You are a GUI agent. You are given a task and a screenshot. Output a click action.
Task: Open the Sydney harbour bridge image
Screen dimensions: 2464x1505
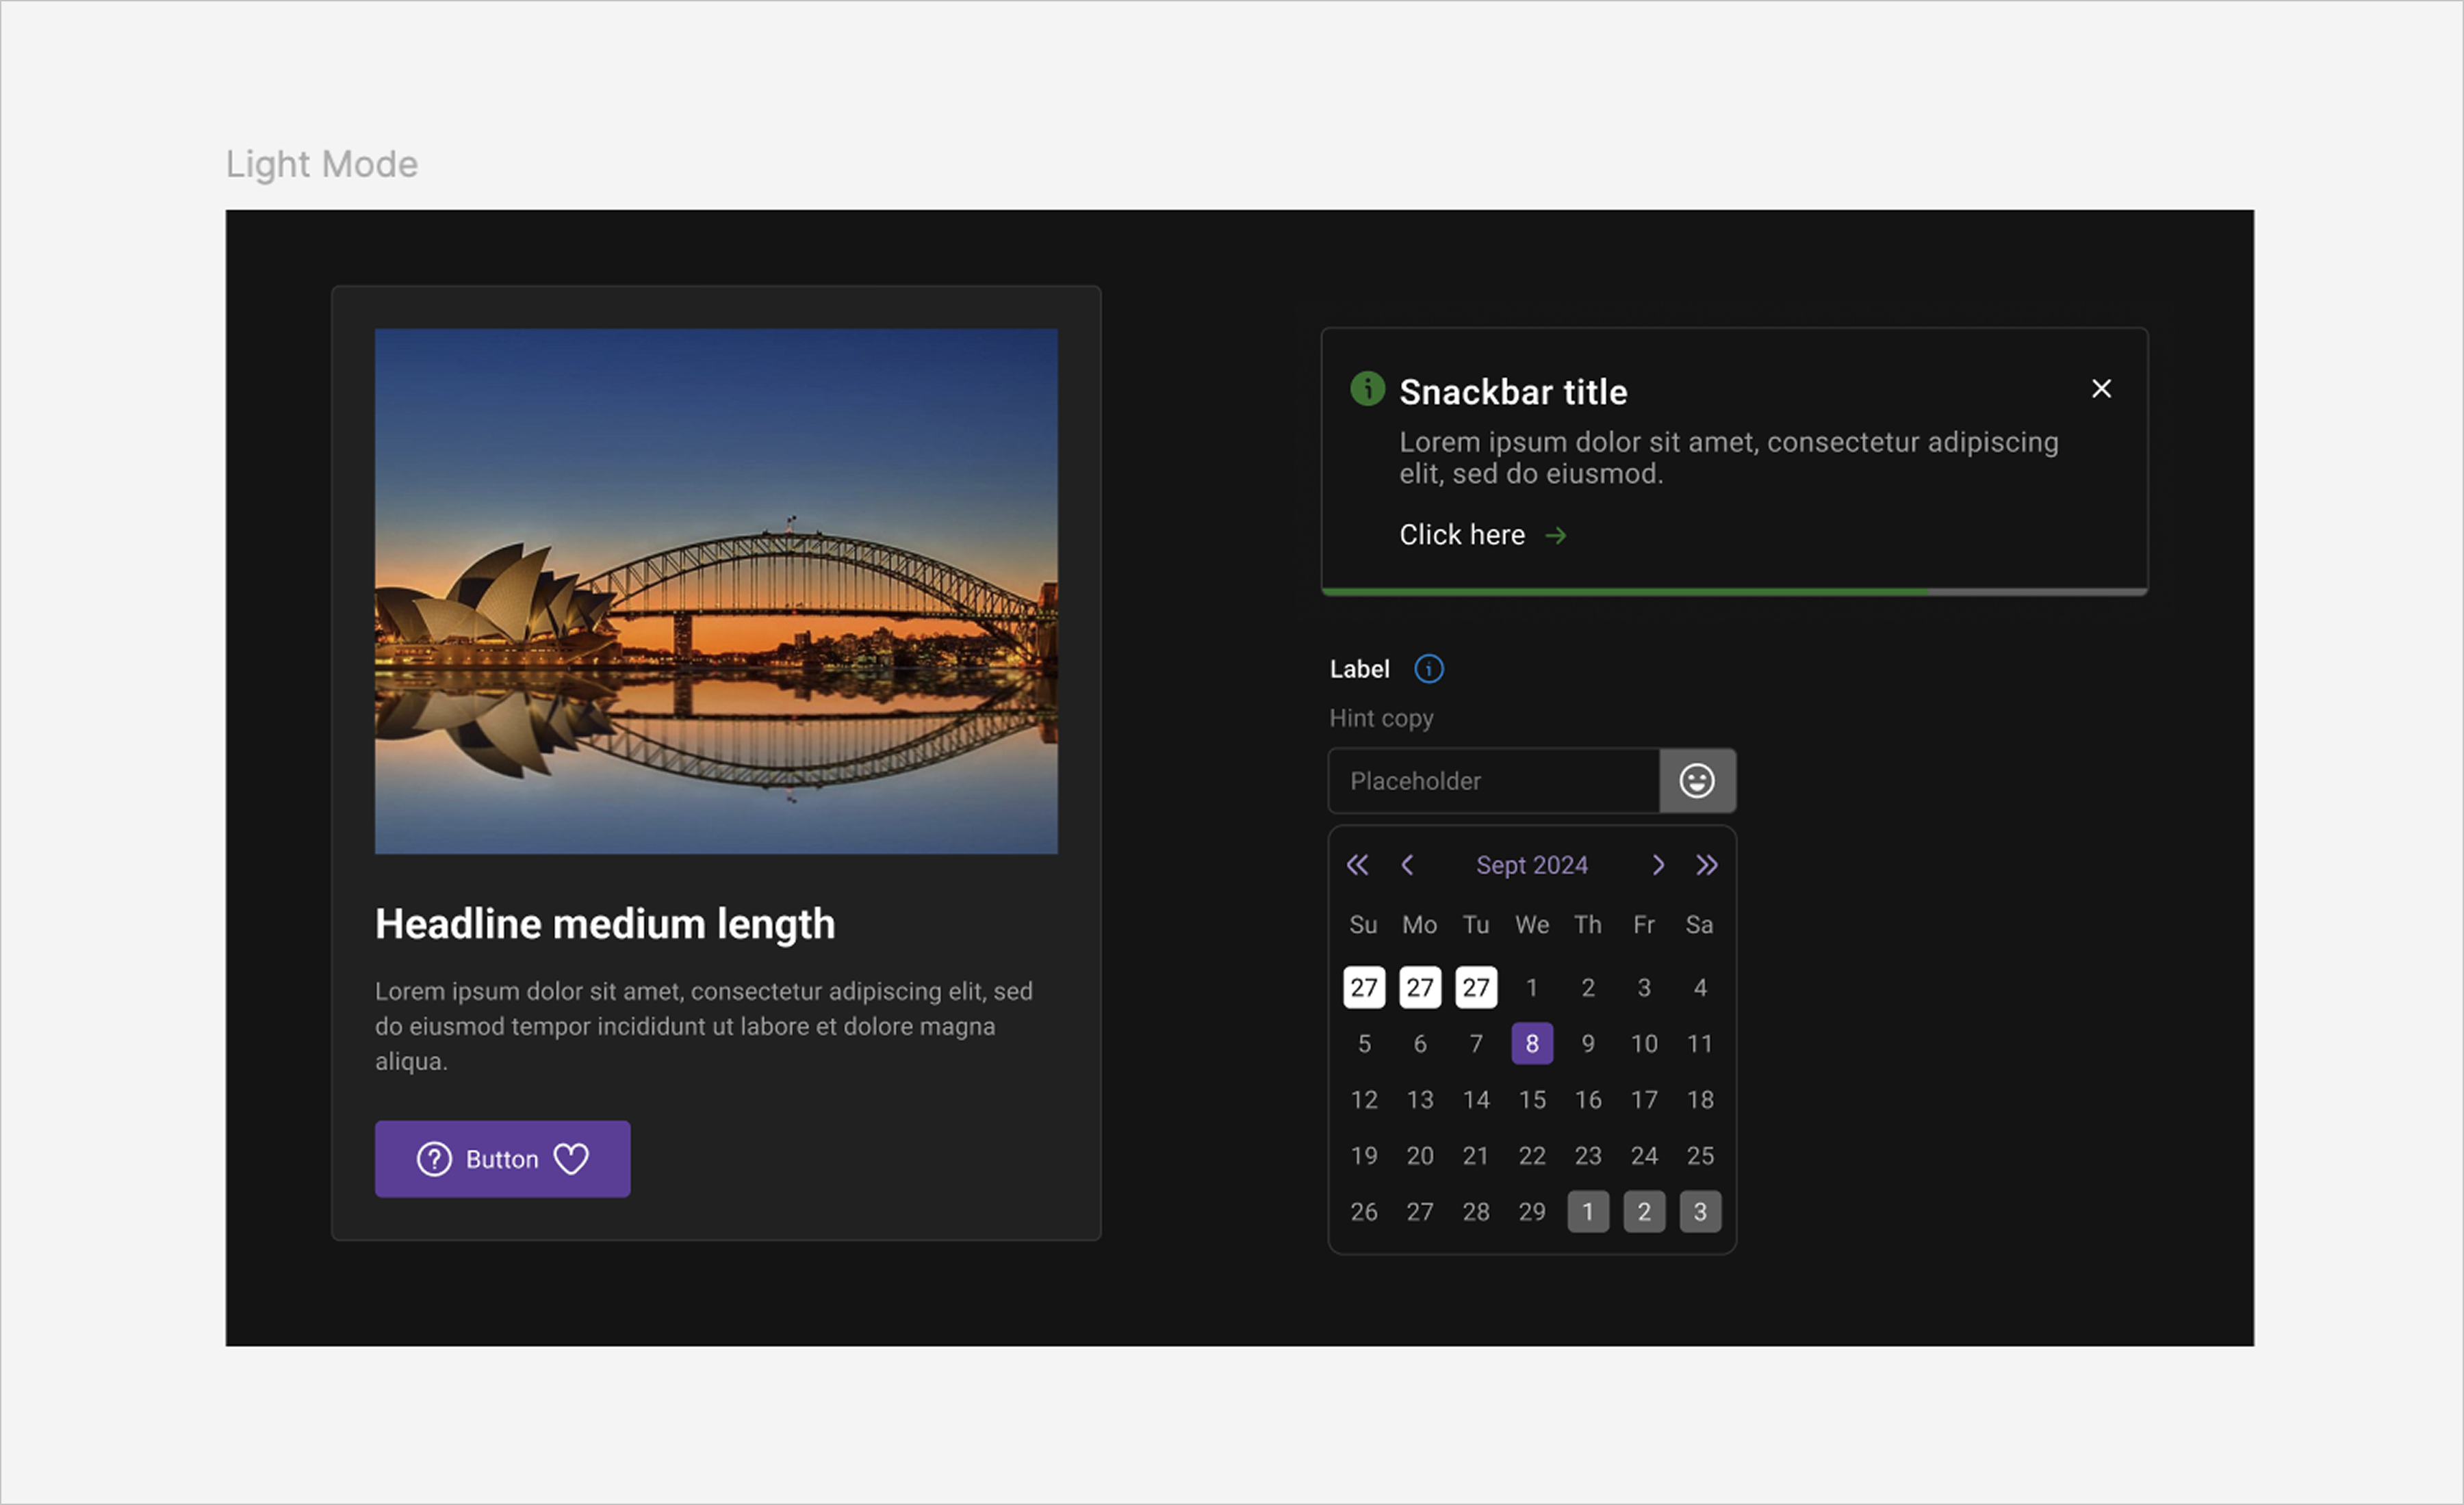point(716,590)
